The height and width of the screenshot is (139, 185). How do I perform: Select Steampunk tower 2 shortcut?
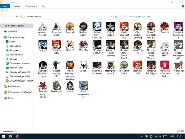point(110,68)
